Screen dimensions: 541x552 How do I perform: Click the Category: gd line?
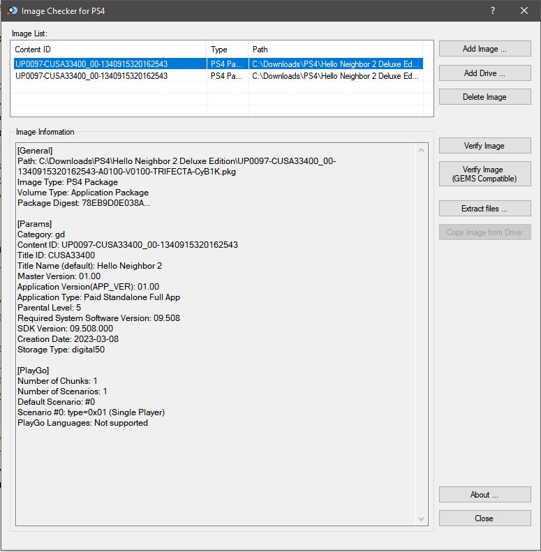coord(41,234)
